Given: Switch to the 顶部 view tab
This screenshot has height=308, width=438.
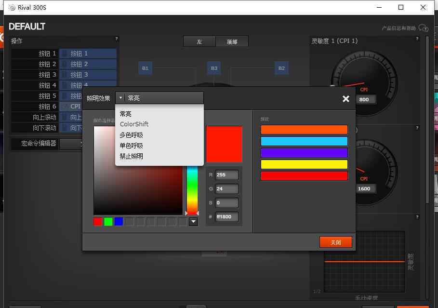Looking at the screenshot, I should [x=232, y=41].
